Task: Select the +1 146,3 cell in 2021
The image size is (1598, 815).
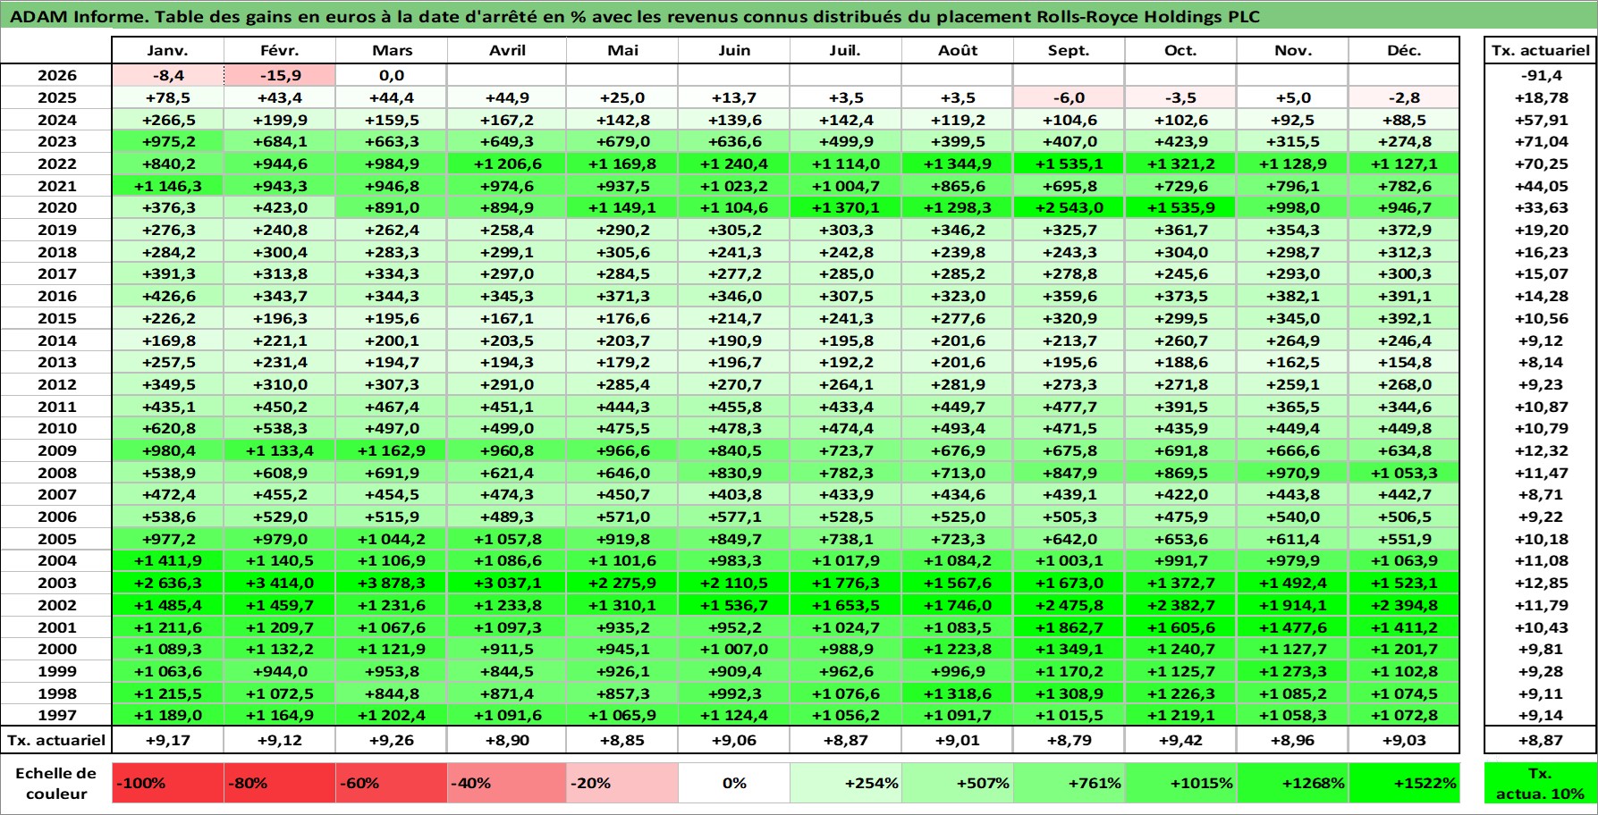Action: click(x=168, y=186)
